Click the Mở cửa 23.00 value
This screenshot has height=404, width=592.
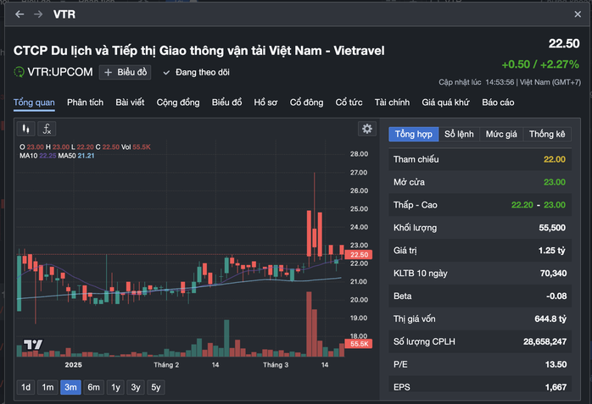pos(554,182)
